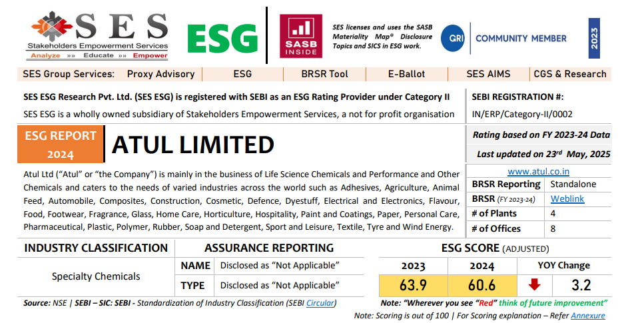Click the ATUL LIMITED title
Image resolution: width=630 pixels, height=323 pixels.
(193, 145)
